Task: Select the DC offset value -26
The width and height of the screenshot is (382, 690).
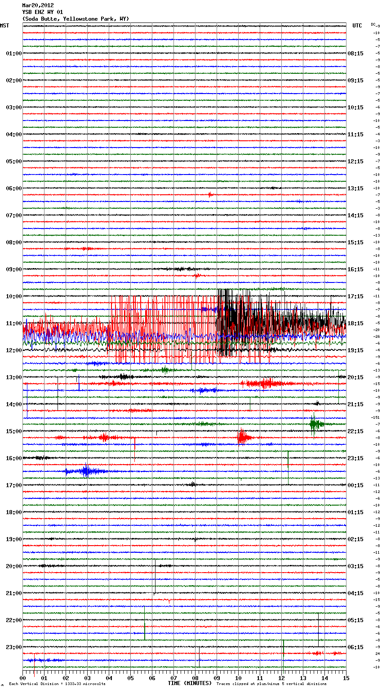Action: click(377, 337)
